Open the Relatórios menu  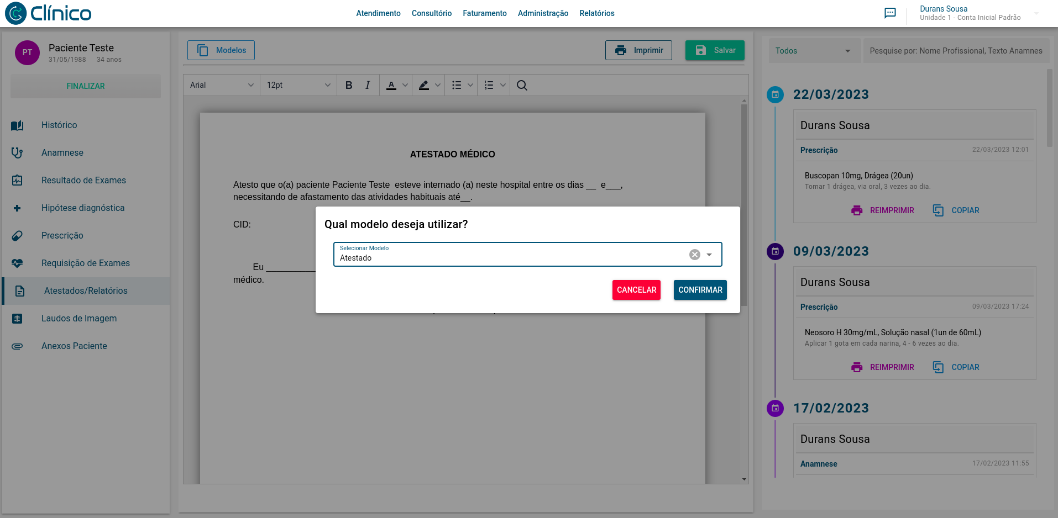tap(596, 13)
